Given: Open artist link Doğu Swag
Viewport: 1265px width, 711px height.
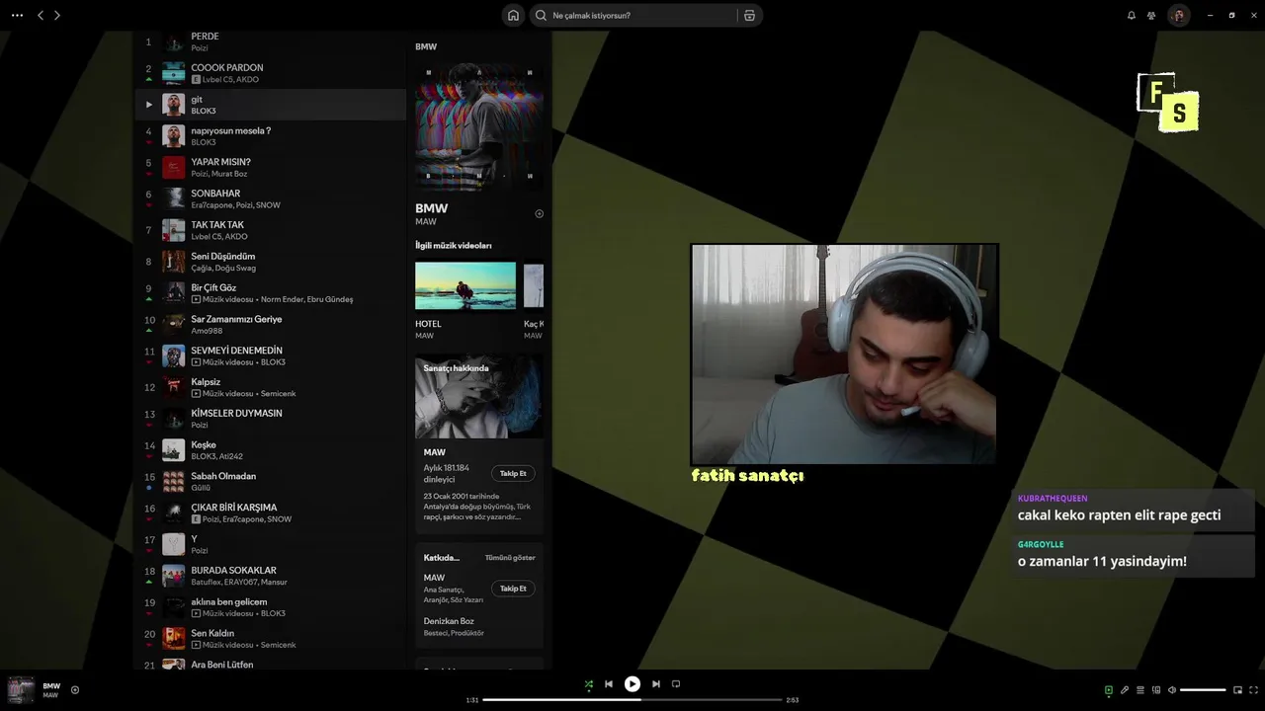Looking at the screenshot, I should 237,268.
